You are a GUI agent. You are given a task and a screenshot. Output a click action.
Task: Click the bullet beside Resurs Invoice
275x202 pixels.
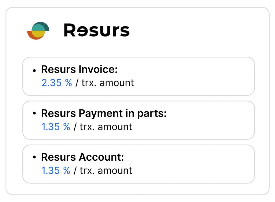(34, 70)
